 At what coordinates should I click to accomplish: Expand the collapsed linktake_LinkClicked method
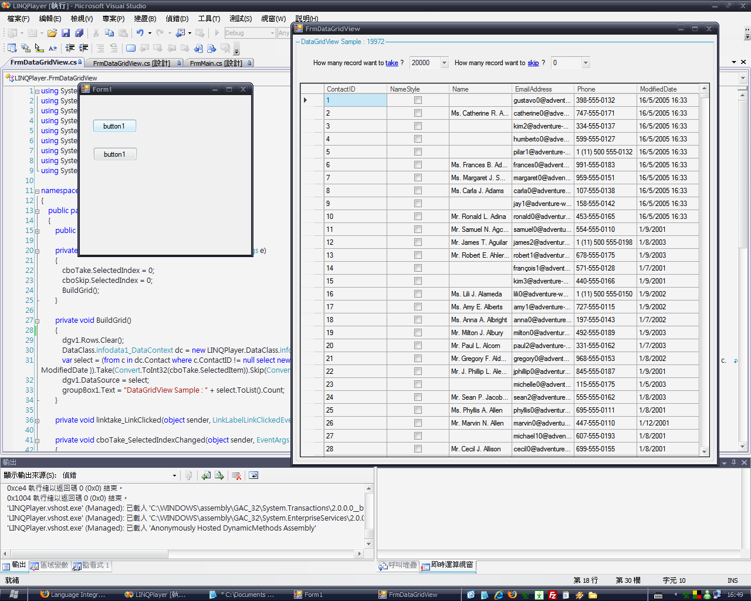click(x=37, y=420)
